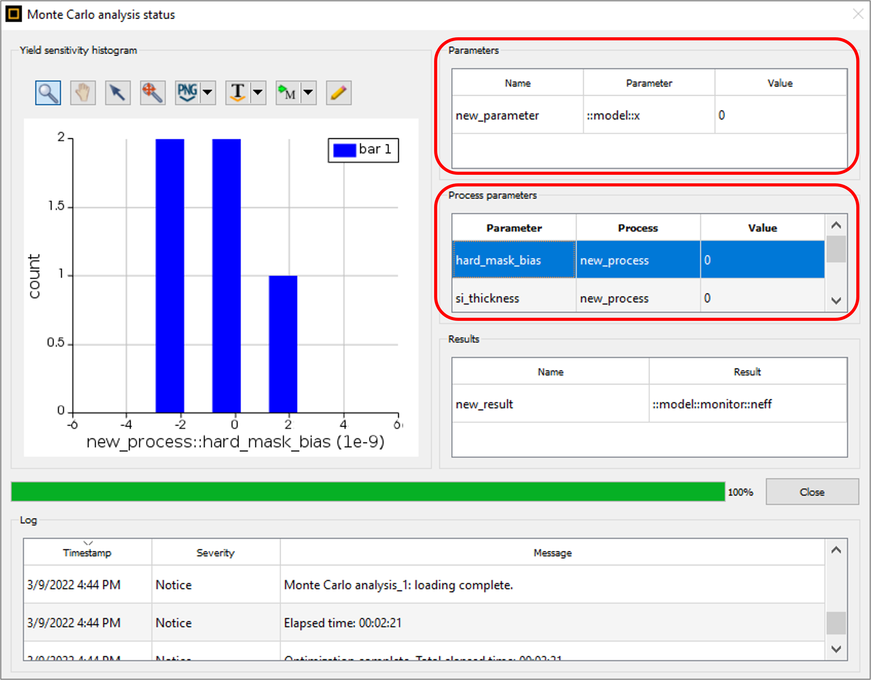Click the Log scrollbar down arrow

point(836,649)
